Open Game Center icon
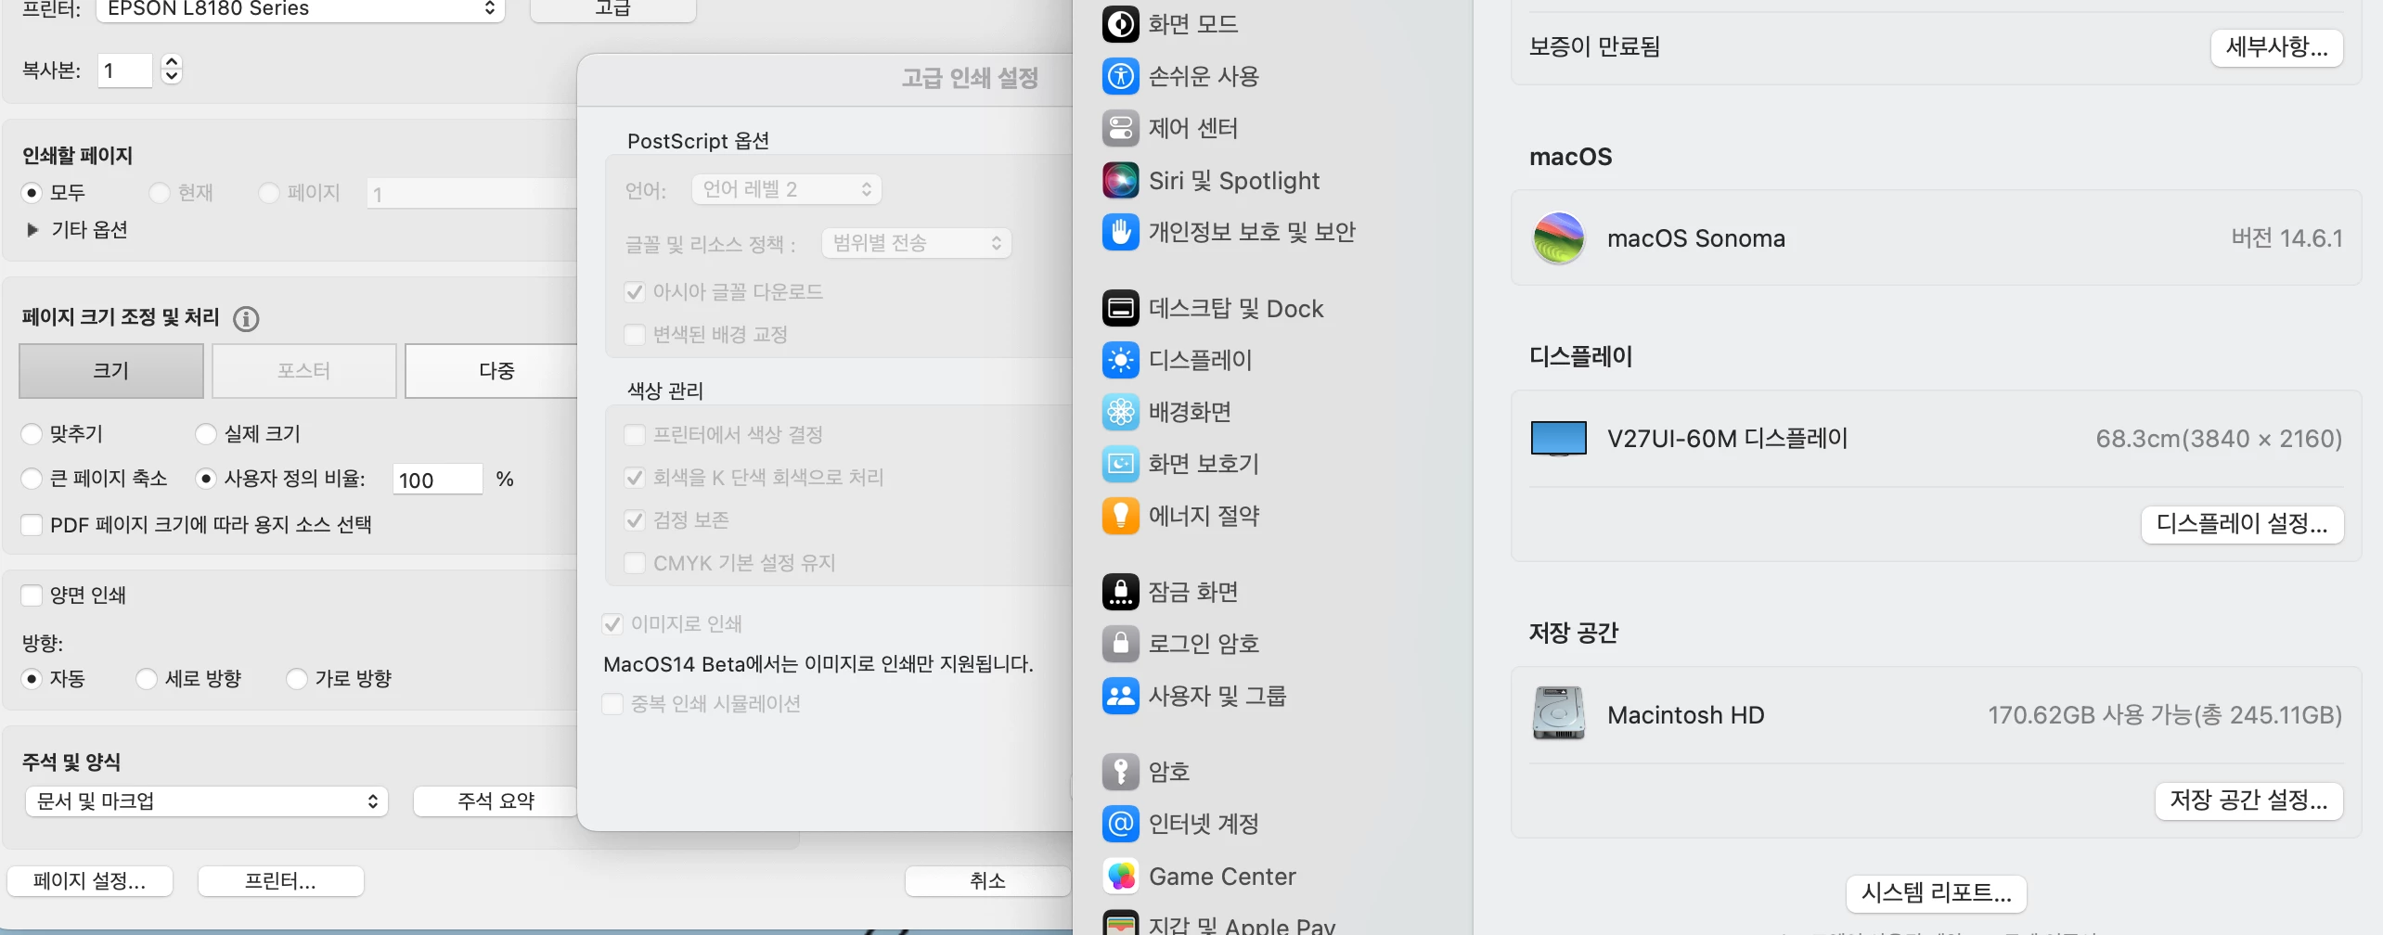Viewport: 2383px width, 935px height. (x=1120, y=876)
